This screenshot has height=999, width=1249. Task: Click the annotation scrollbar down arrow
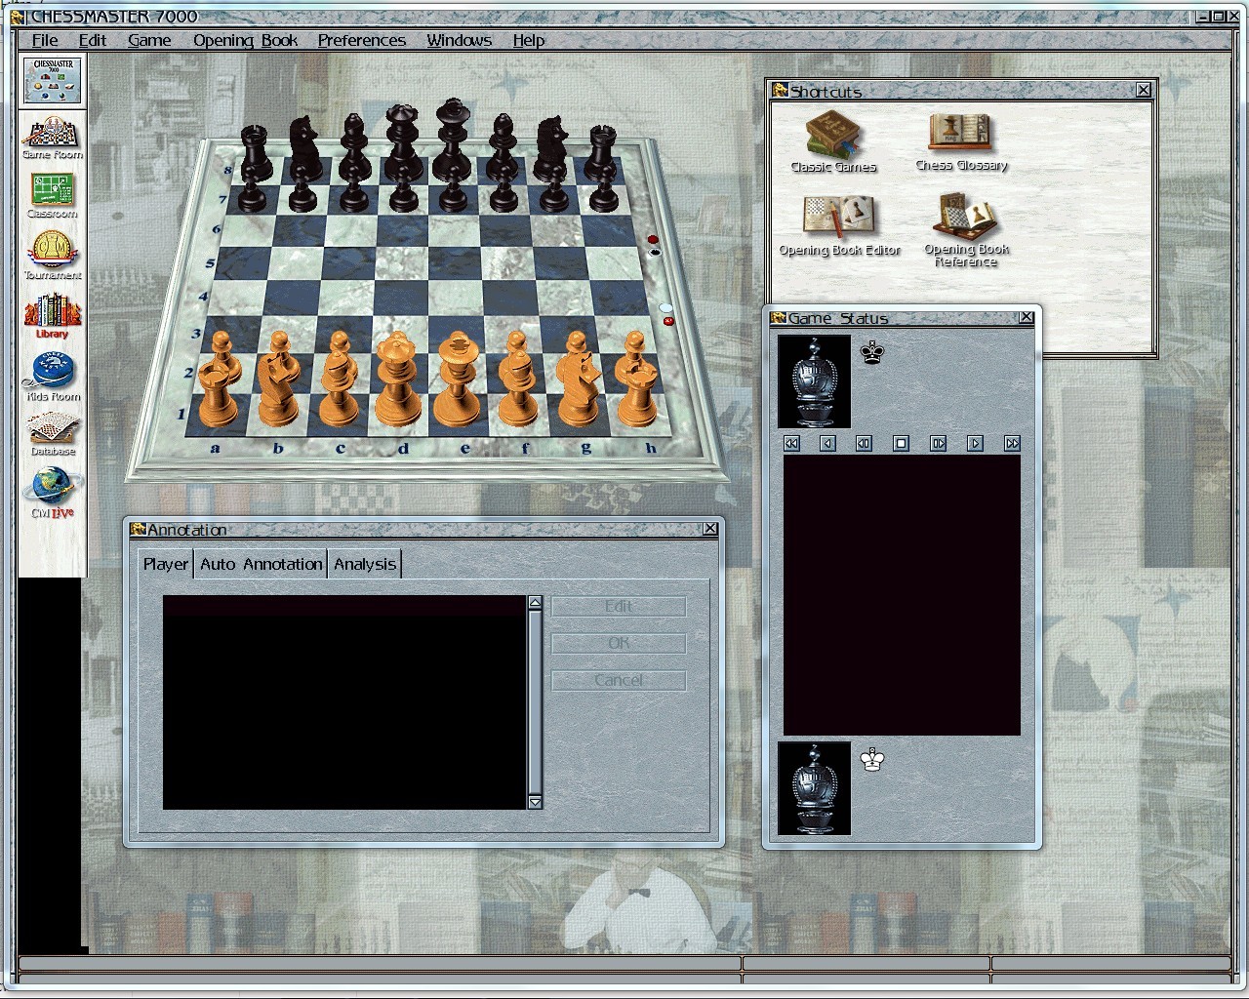click(x=535, y=802)
